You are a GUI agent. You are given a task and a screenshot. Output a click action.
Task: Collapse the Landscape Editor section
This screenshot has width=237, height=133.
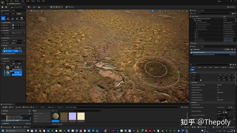[x=2, y=23]
